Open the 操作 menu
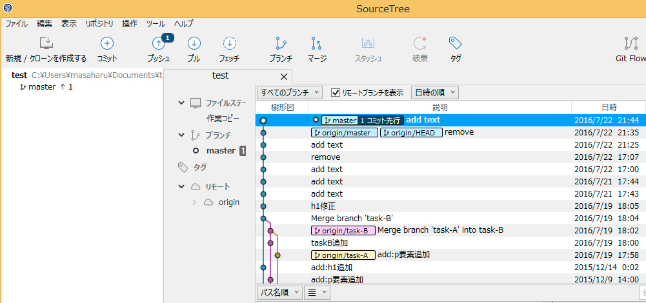 coord(130,23)
